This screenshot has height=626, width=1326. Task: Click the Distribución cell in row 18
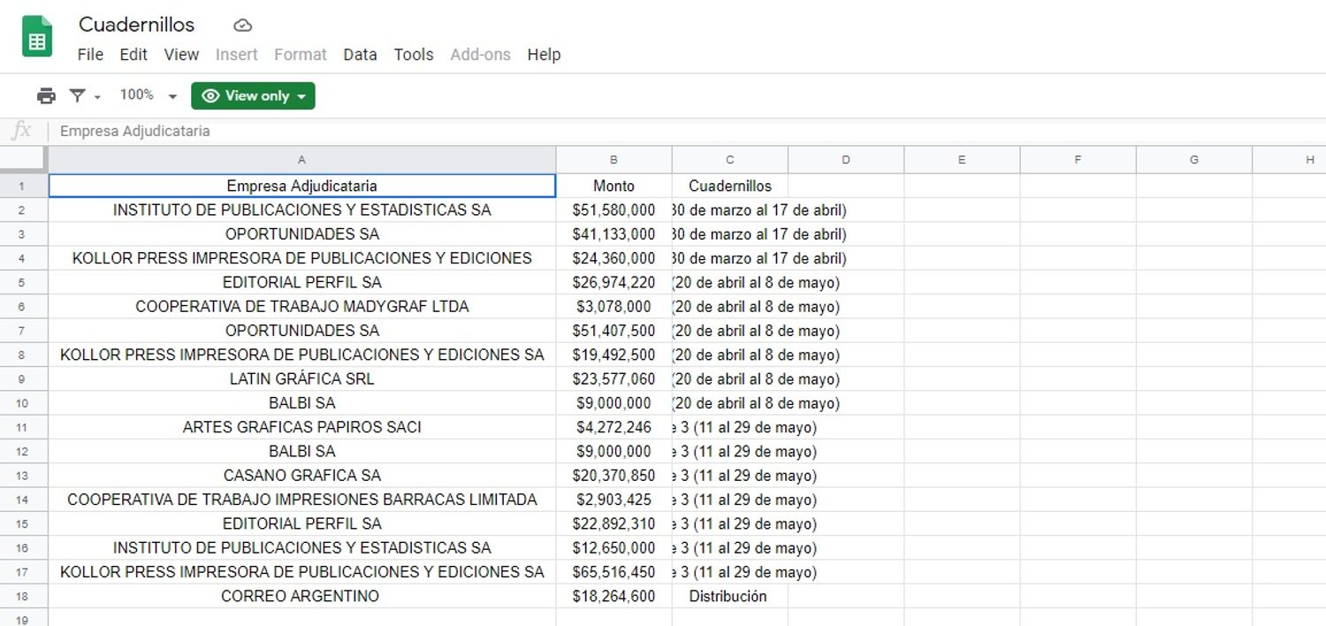point(730,596)
